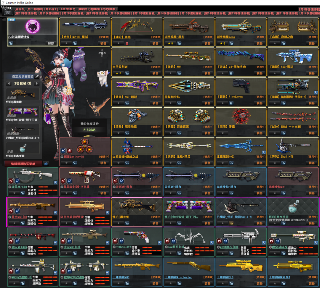Image resolution: width=320 pixels, height=288 pixels.
Task: Select the melee slot 已绑定_怀旧|旋风SKULL-9 in set
Action: [23, 130]
